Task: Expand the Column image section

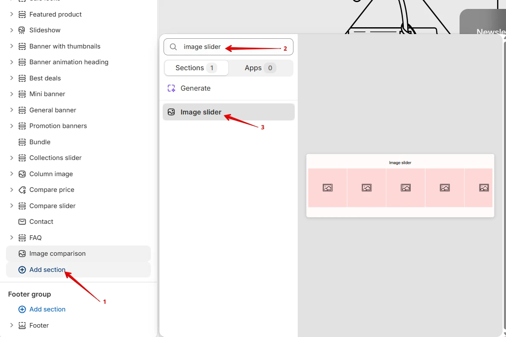Action: [11, 174]
